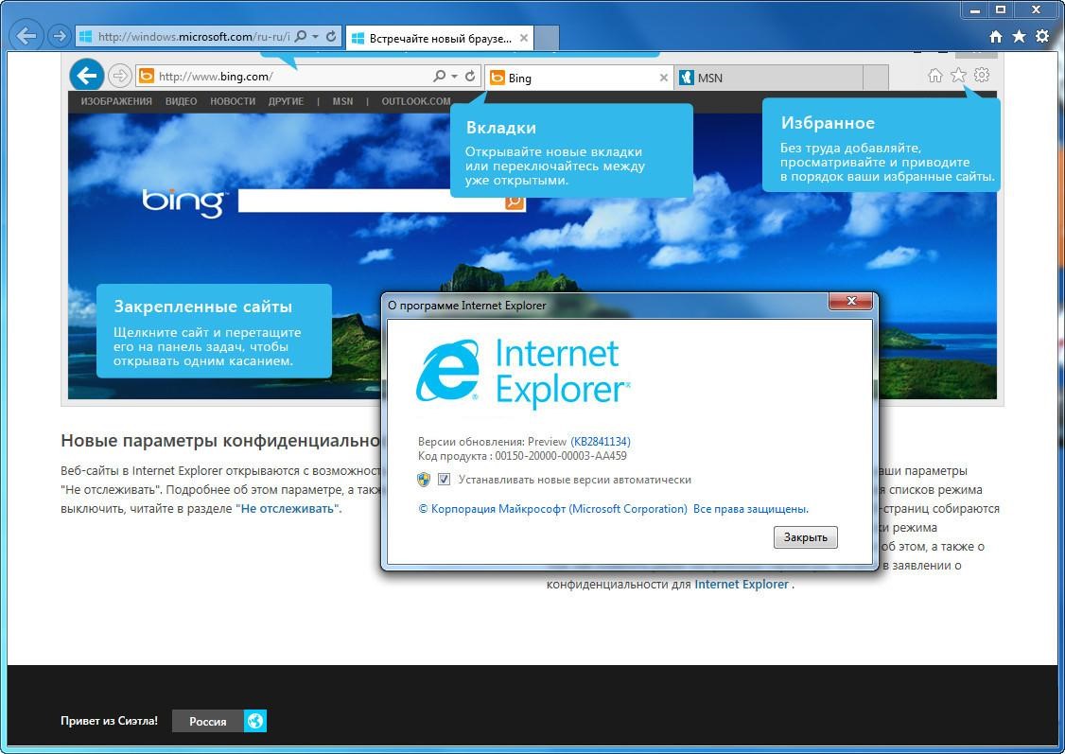This screenshot has height=754, width=1065.
Task: Click the search magnifier in the outer address bar
Action: tap(301, 37)
